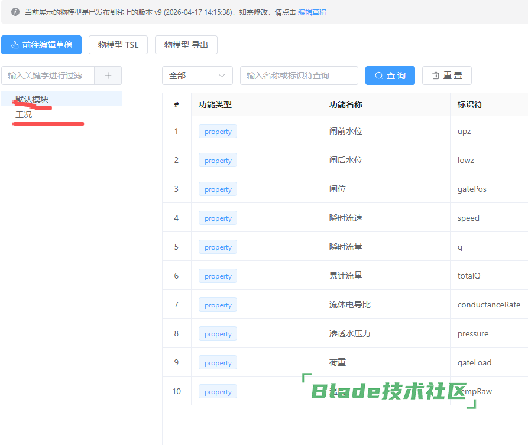Viewport: 528px width, 445px height.
Task: Click the property tag in the 荷重 row
Action: [x=218, y=363]
